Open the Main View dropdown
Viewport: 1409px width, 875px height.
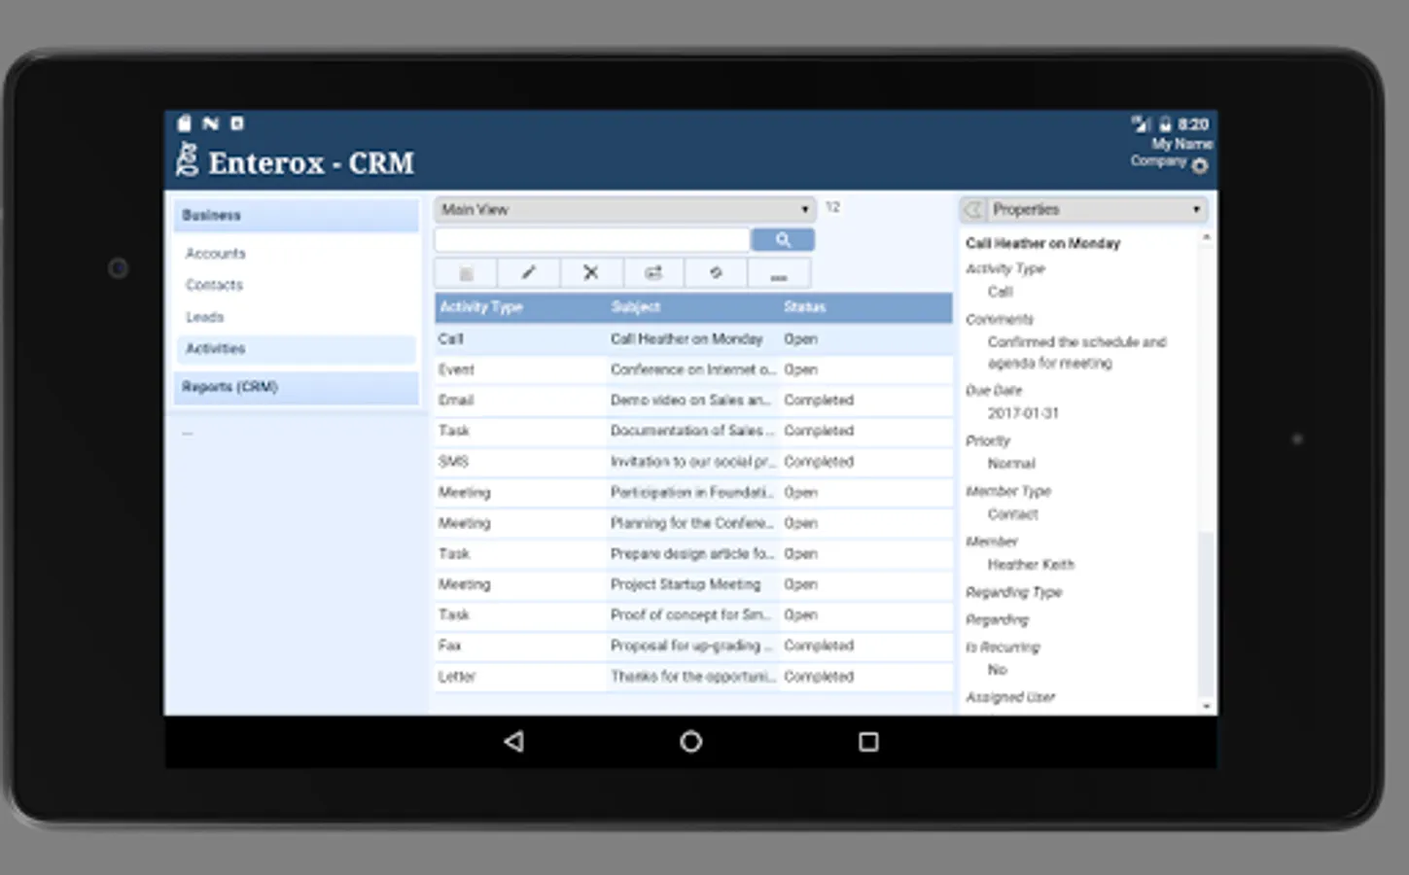click(x=624, y=209)
